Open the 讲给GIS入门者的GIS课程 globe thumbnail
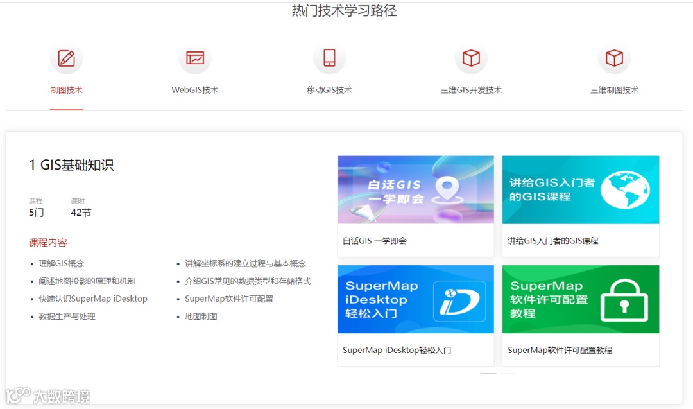The width and height of the screenshot is (693, 409). pos(581,189)
